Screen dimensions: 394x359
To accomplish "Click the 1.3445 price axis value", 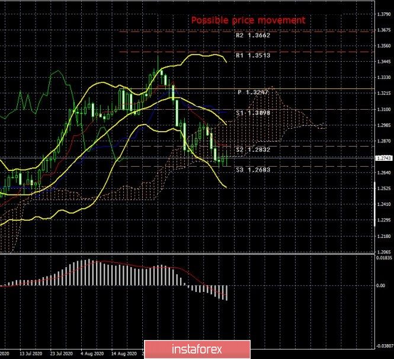I will (384, 62).
